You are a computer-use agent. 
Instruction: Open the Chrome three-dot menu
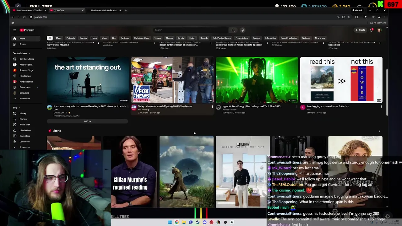[x=385, y=17]
